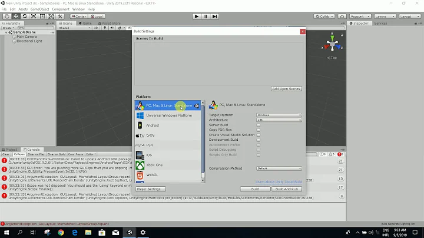424x238 pixels.
Task: Toggle Clear on Build in Console
Action: tap(57, 154)
